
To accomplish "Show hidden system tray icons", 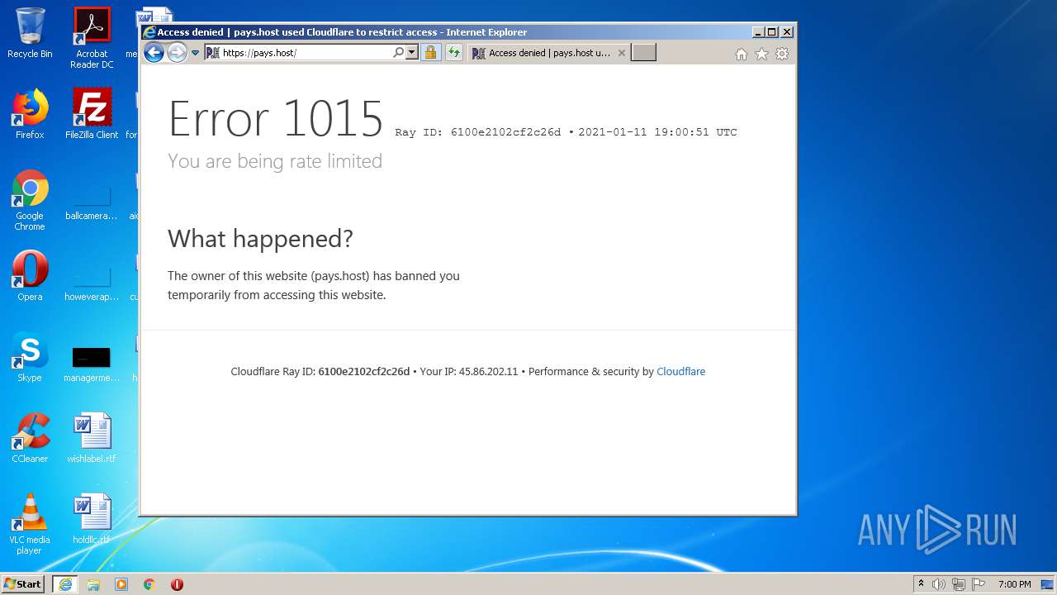I will point(921,584).
